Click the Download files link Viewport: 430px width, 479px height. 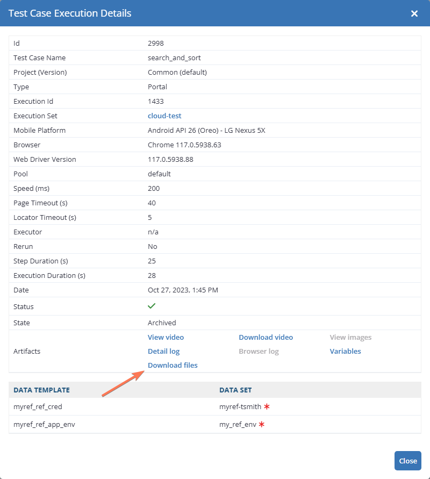click(x=173, y=365)
